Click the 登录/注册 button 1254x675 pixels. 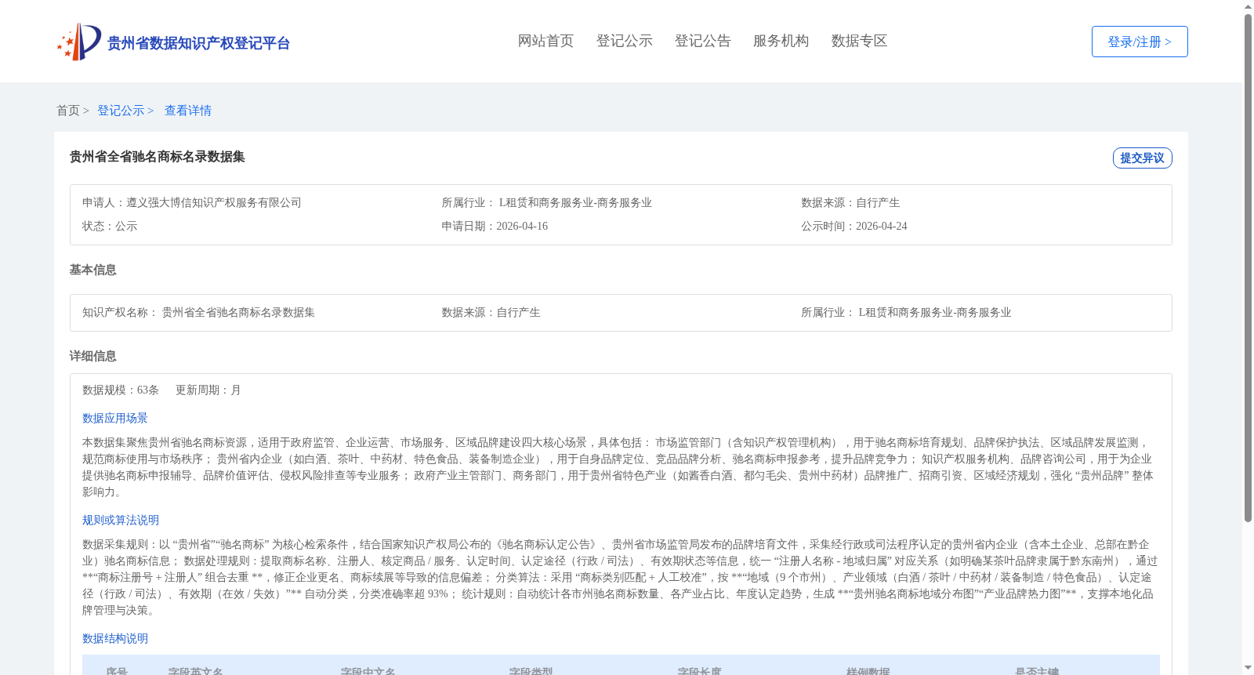click(1140, 42)
